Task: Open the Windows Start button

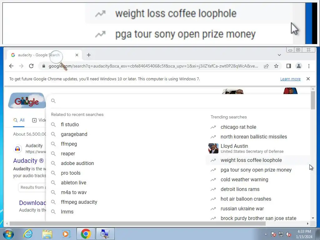Action: [8, 234]
